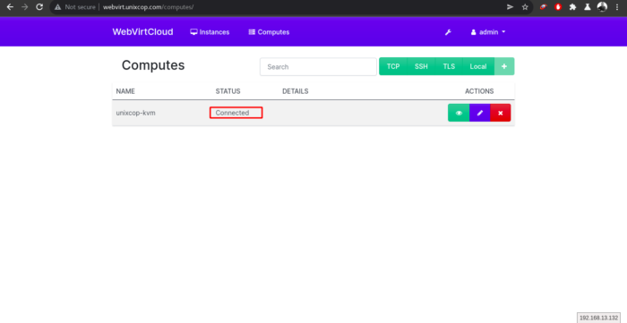Go back using the browser back arrow
This screenshot has height=323, width=627.
10,7
